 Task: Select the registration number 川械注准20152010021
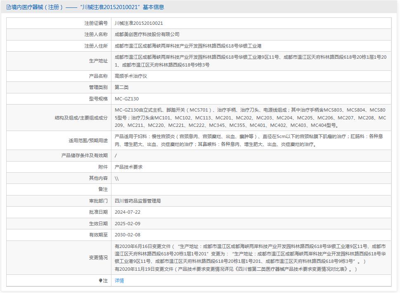coord(139,24)
